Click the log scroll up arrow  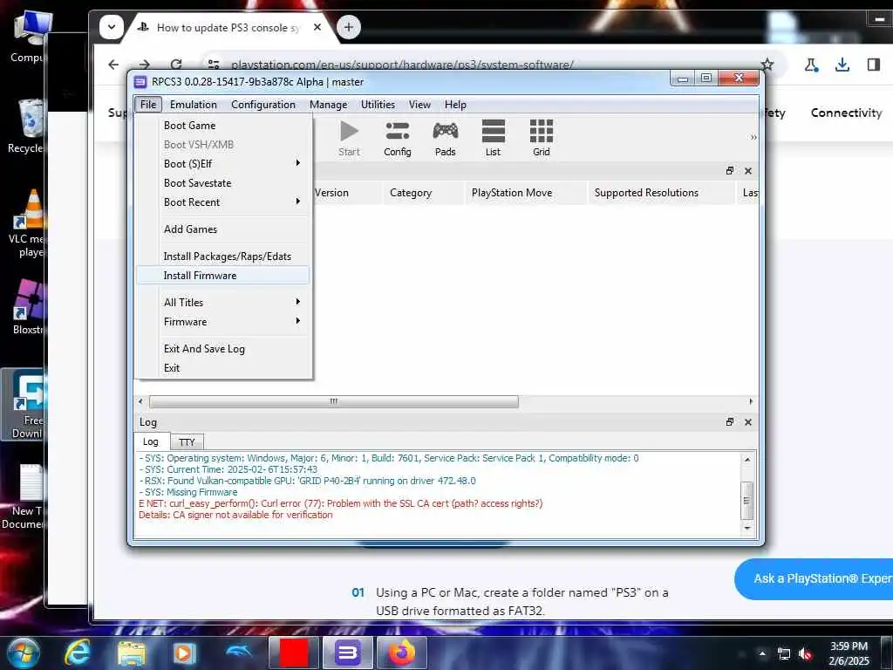click(x=747, y=459)
